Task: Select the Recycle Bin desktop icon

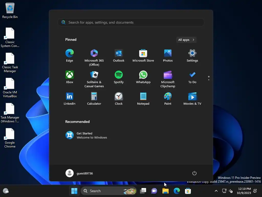Action: pyautogui.click(x=10, y=10)
